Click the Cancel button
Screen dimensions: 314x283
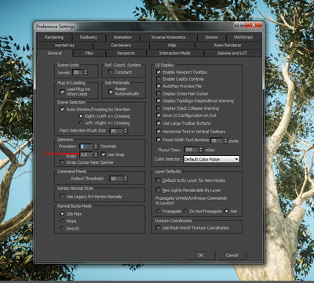click(x=232, y=255)
